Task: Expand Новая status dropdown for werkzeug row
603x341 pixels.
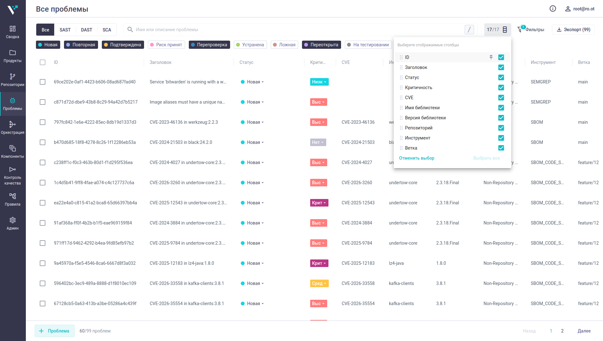Action: pos(252,122)
